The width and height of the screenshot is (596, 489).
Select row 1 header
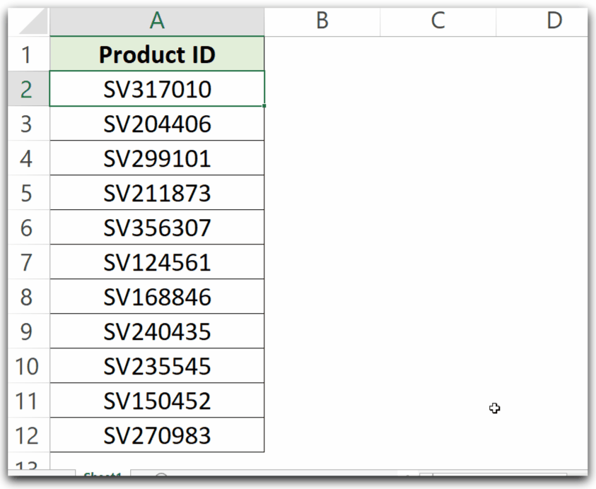28,54
